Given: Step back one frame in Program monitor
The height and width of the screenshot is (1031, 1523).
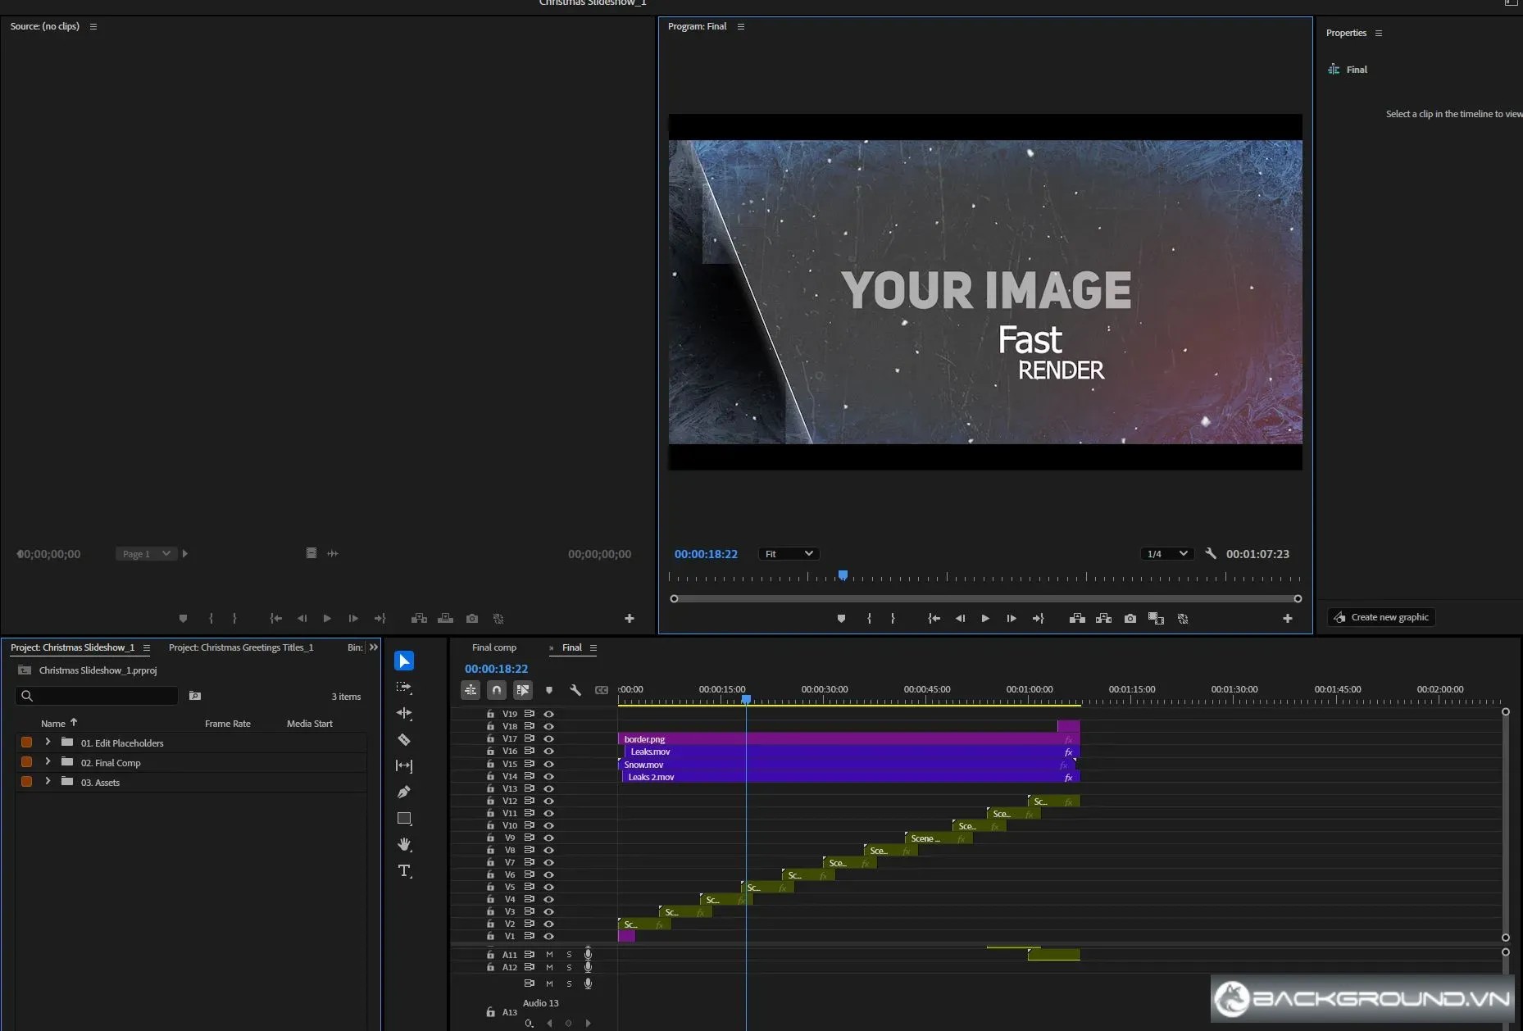Looking at the screenshot, I should click(x=960, y=619).
